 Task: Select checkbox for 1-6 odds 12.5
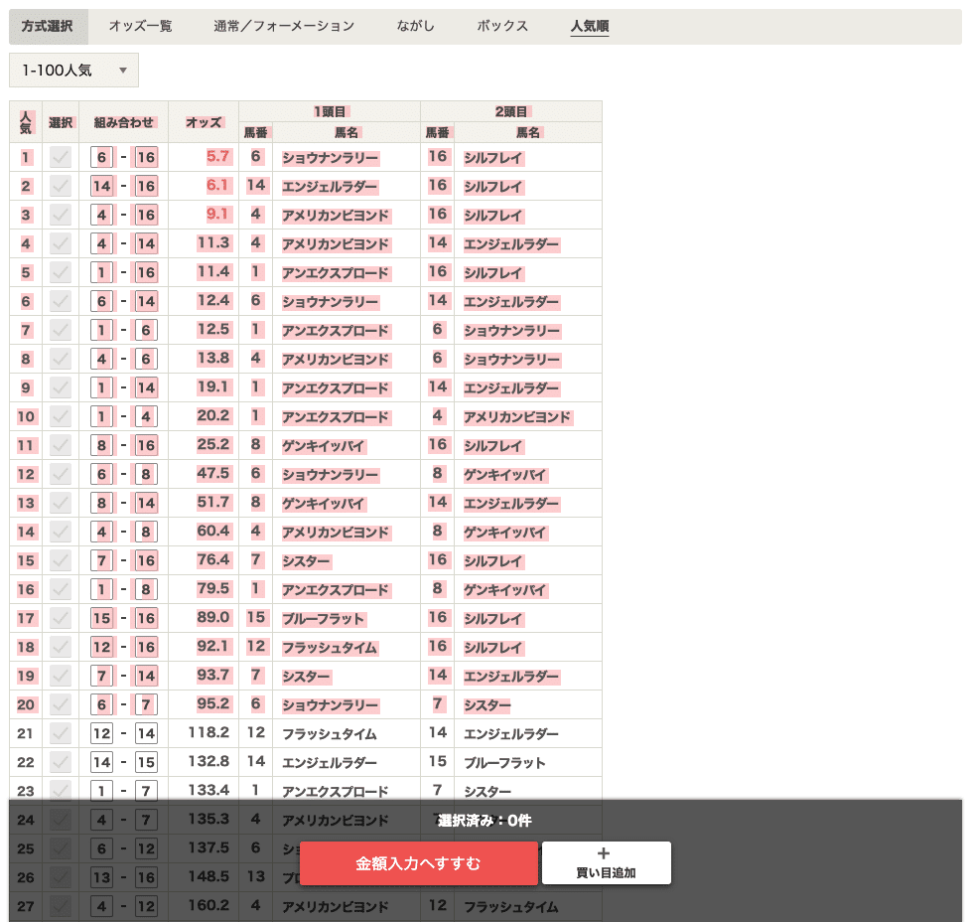click(61, 330)
